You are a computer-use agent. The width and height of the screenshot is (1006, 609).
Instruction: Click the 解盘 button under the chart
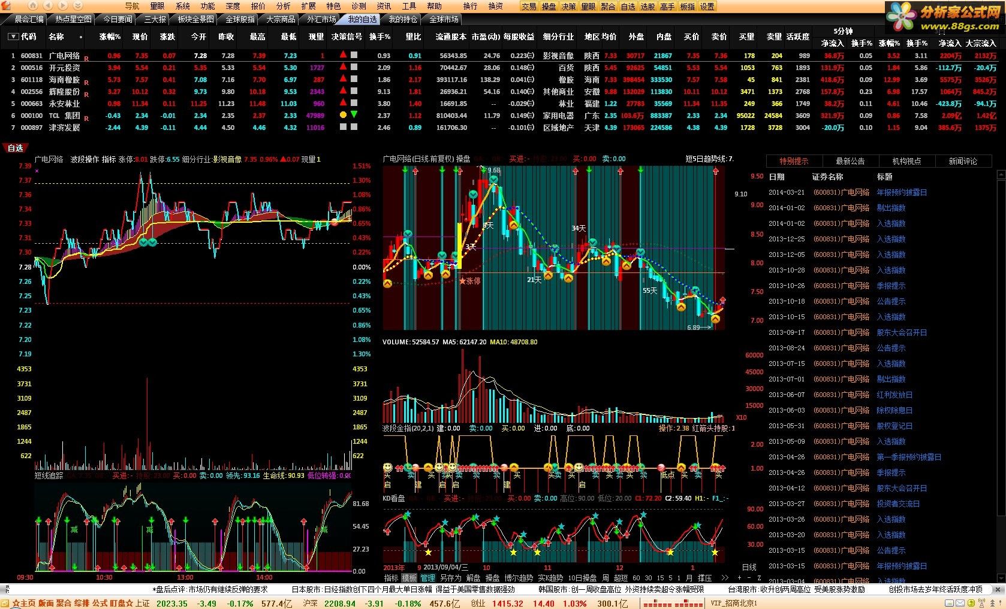coord(474,578)
